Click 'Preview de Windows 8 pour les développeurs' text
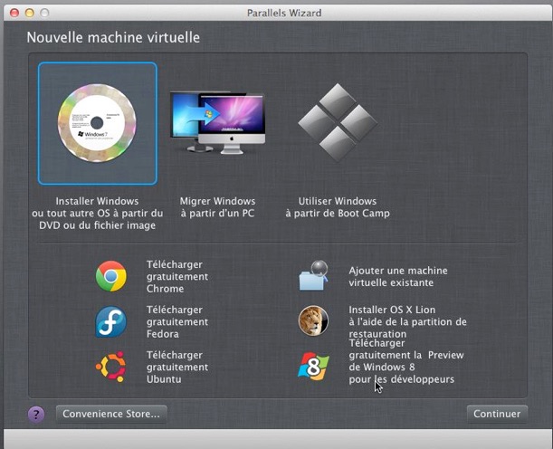 (406, 361)
